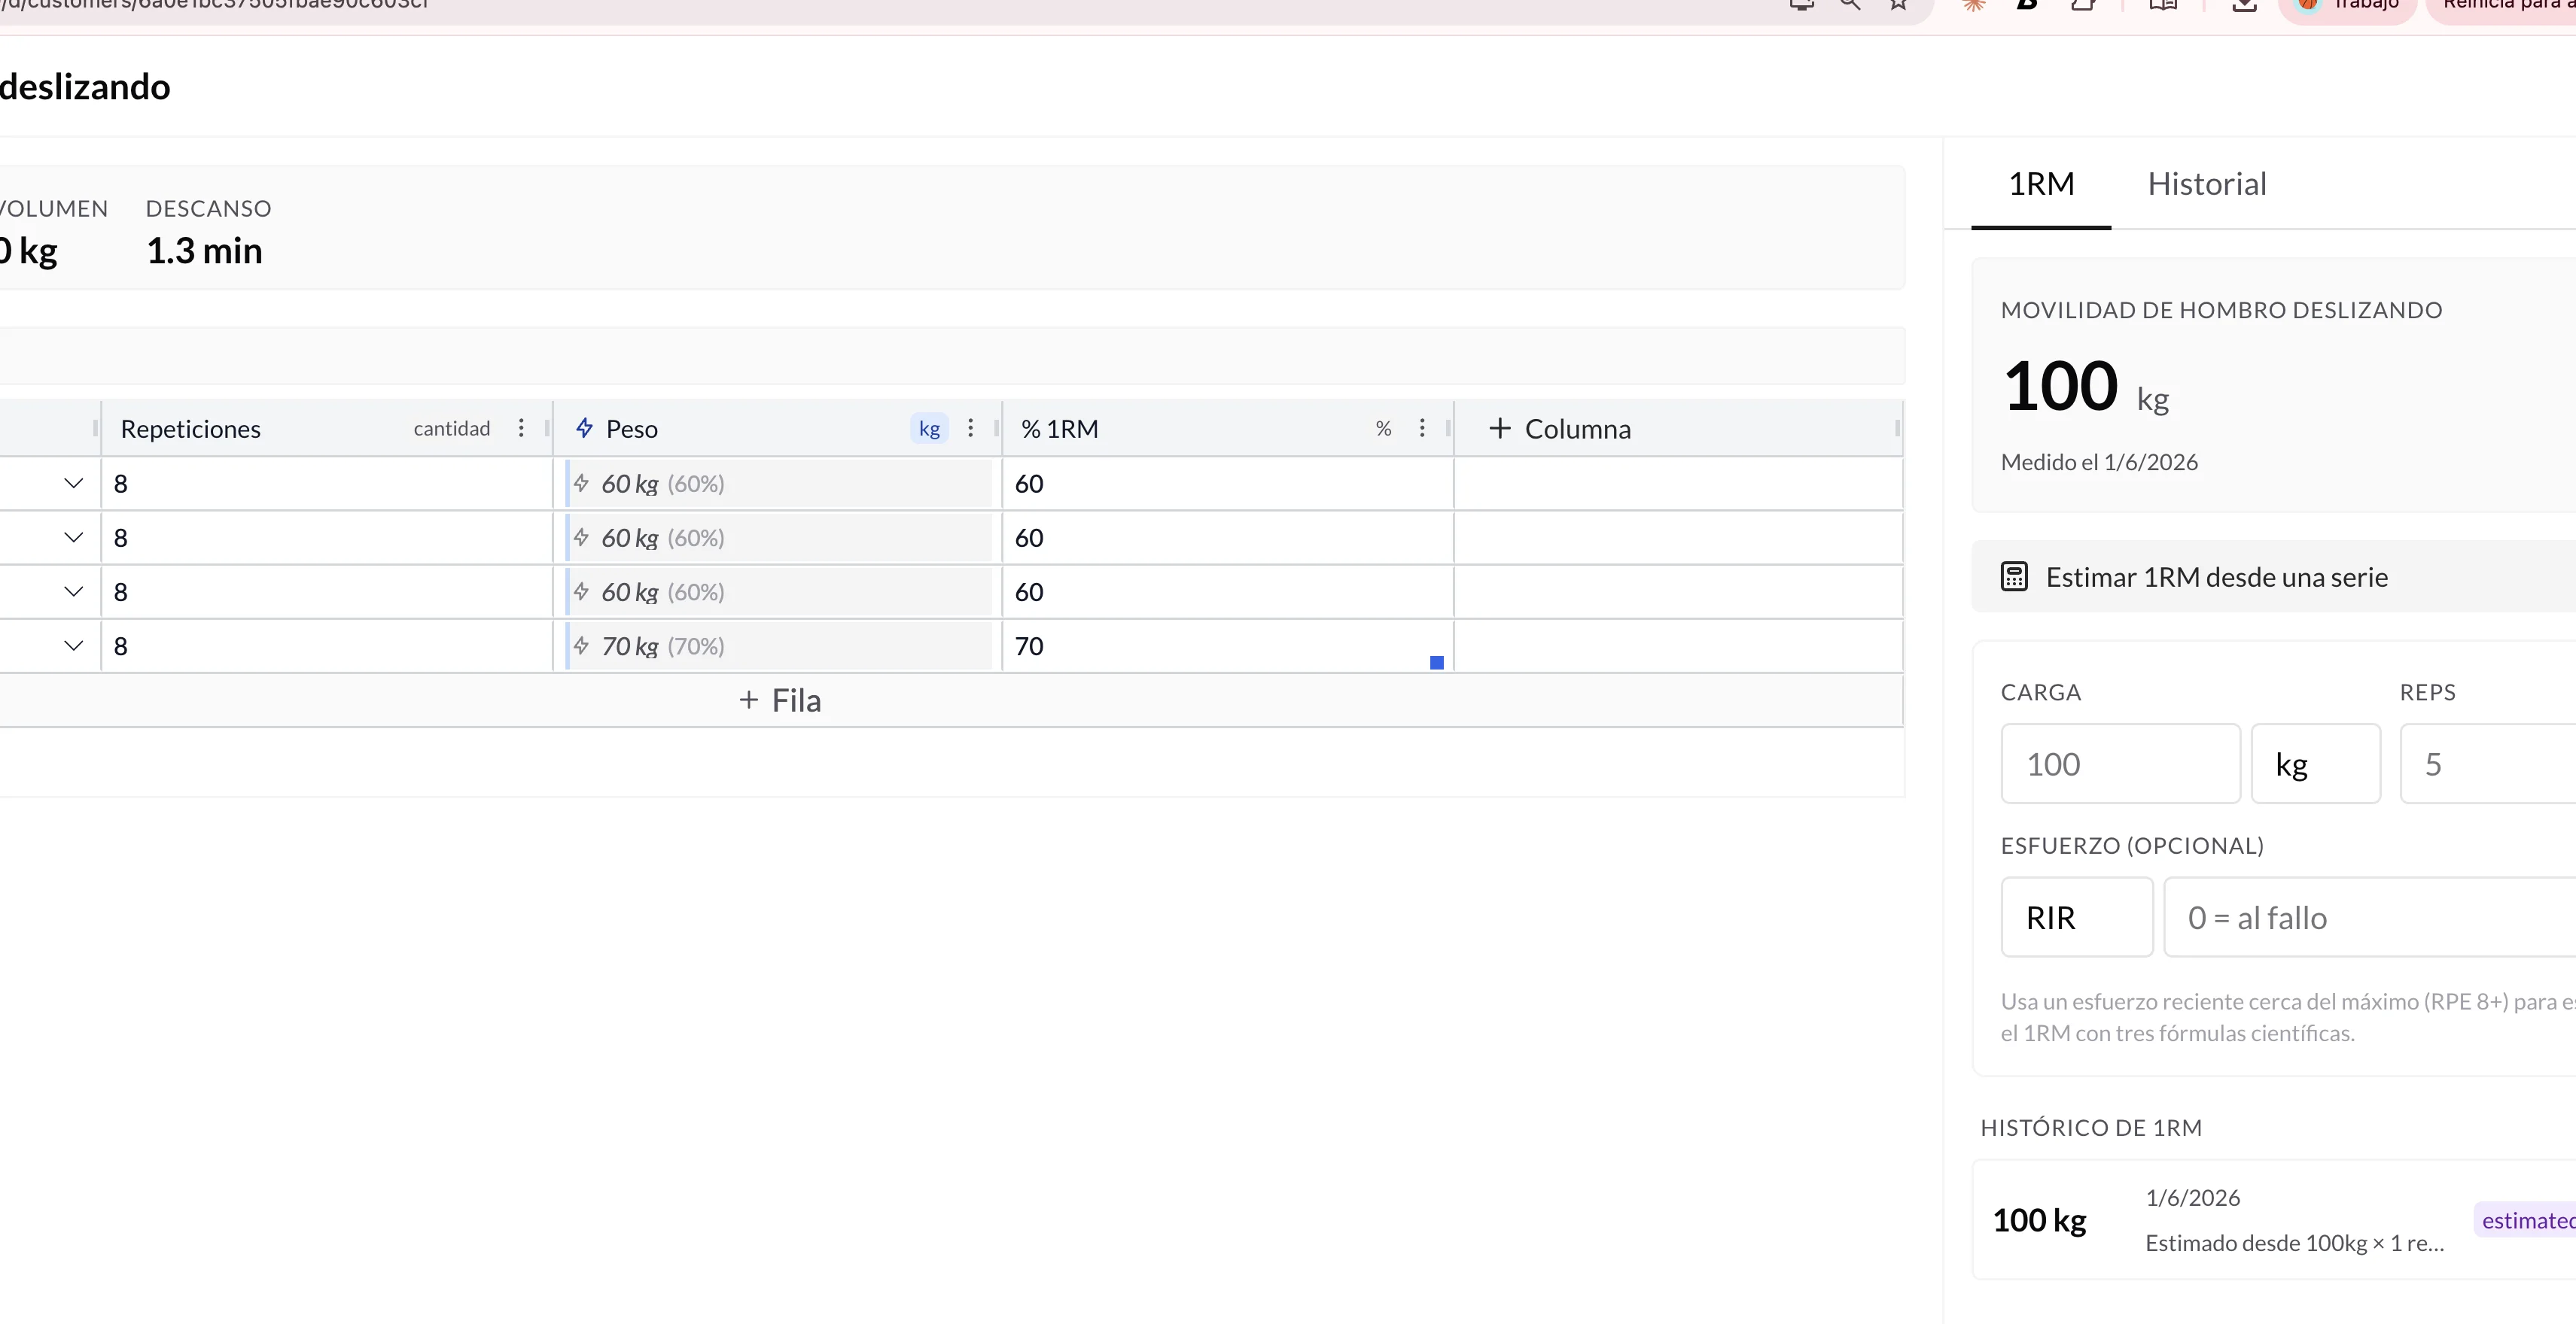Select the second row % 1RM cell 60
The width and height of the screenshot is (2576, 1324).
pyautogui.click(x=1228, y=538)
